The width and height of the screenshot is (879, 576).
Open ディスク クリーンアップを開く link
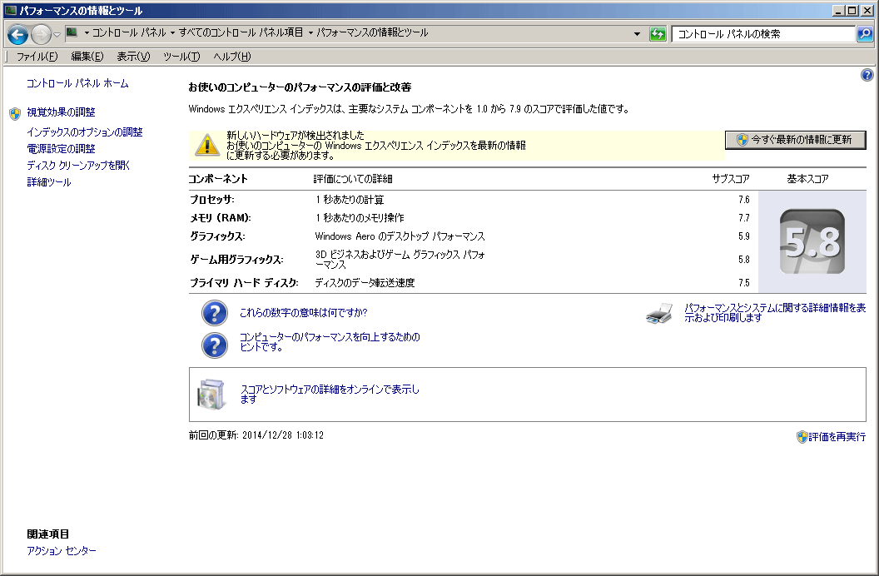(78, 166)
